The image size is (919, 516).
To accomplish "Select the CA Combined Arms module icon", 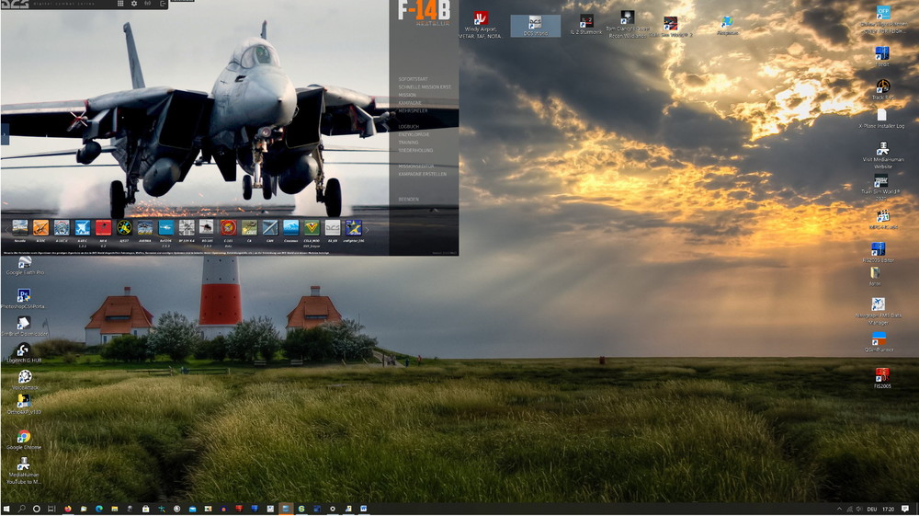I will (x=249, y=227).
